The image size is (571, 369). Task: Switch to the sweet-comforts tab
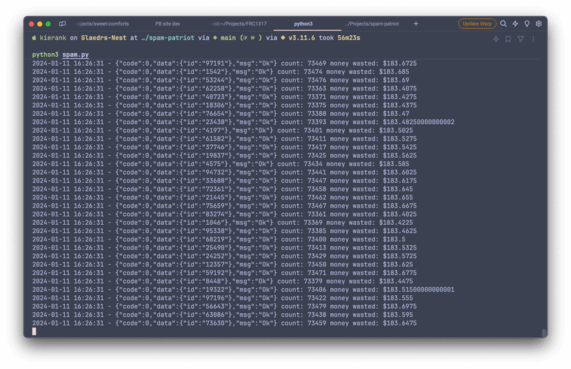102,23
